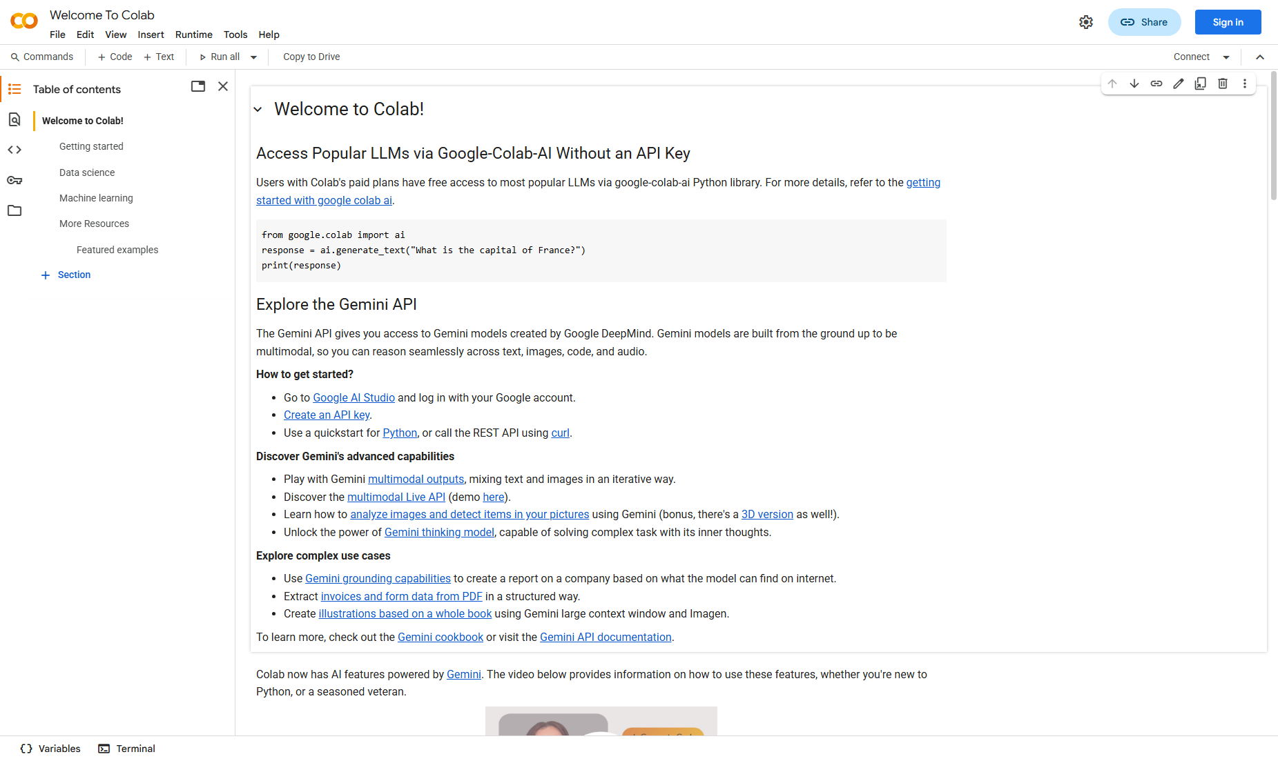1278x761 pixels.
Task: Close the Table of contents panel
Action: click(x=223, y=86)
